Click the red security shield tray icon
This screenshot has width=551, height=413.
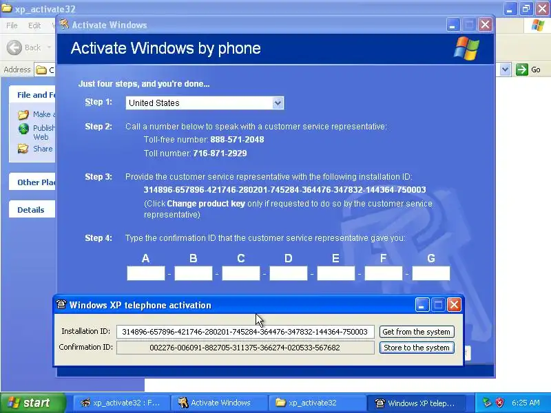(500, 403)
